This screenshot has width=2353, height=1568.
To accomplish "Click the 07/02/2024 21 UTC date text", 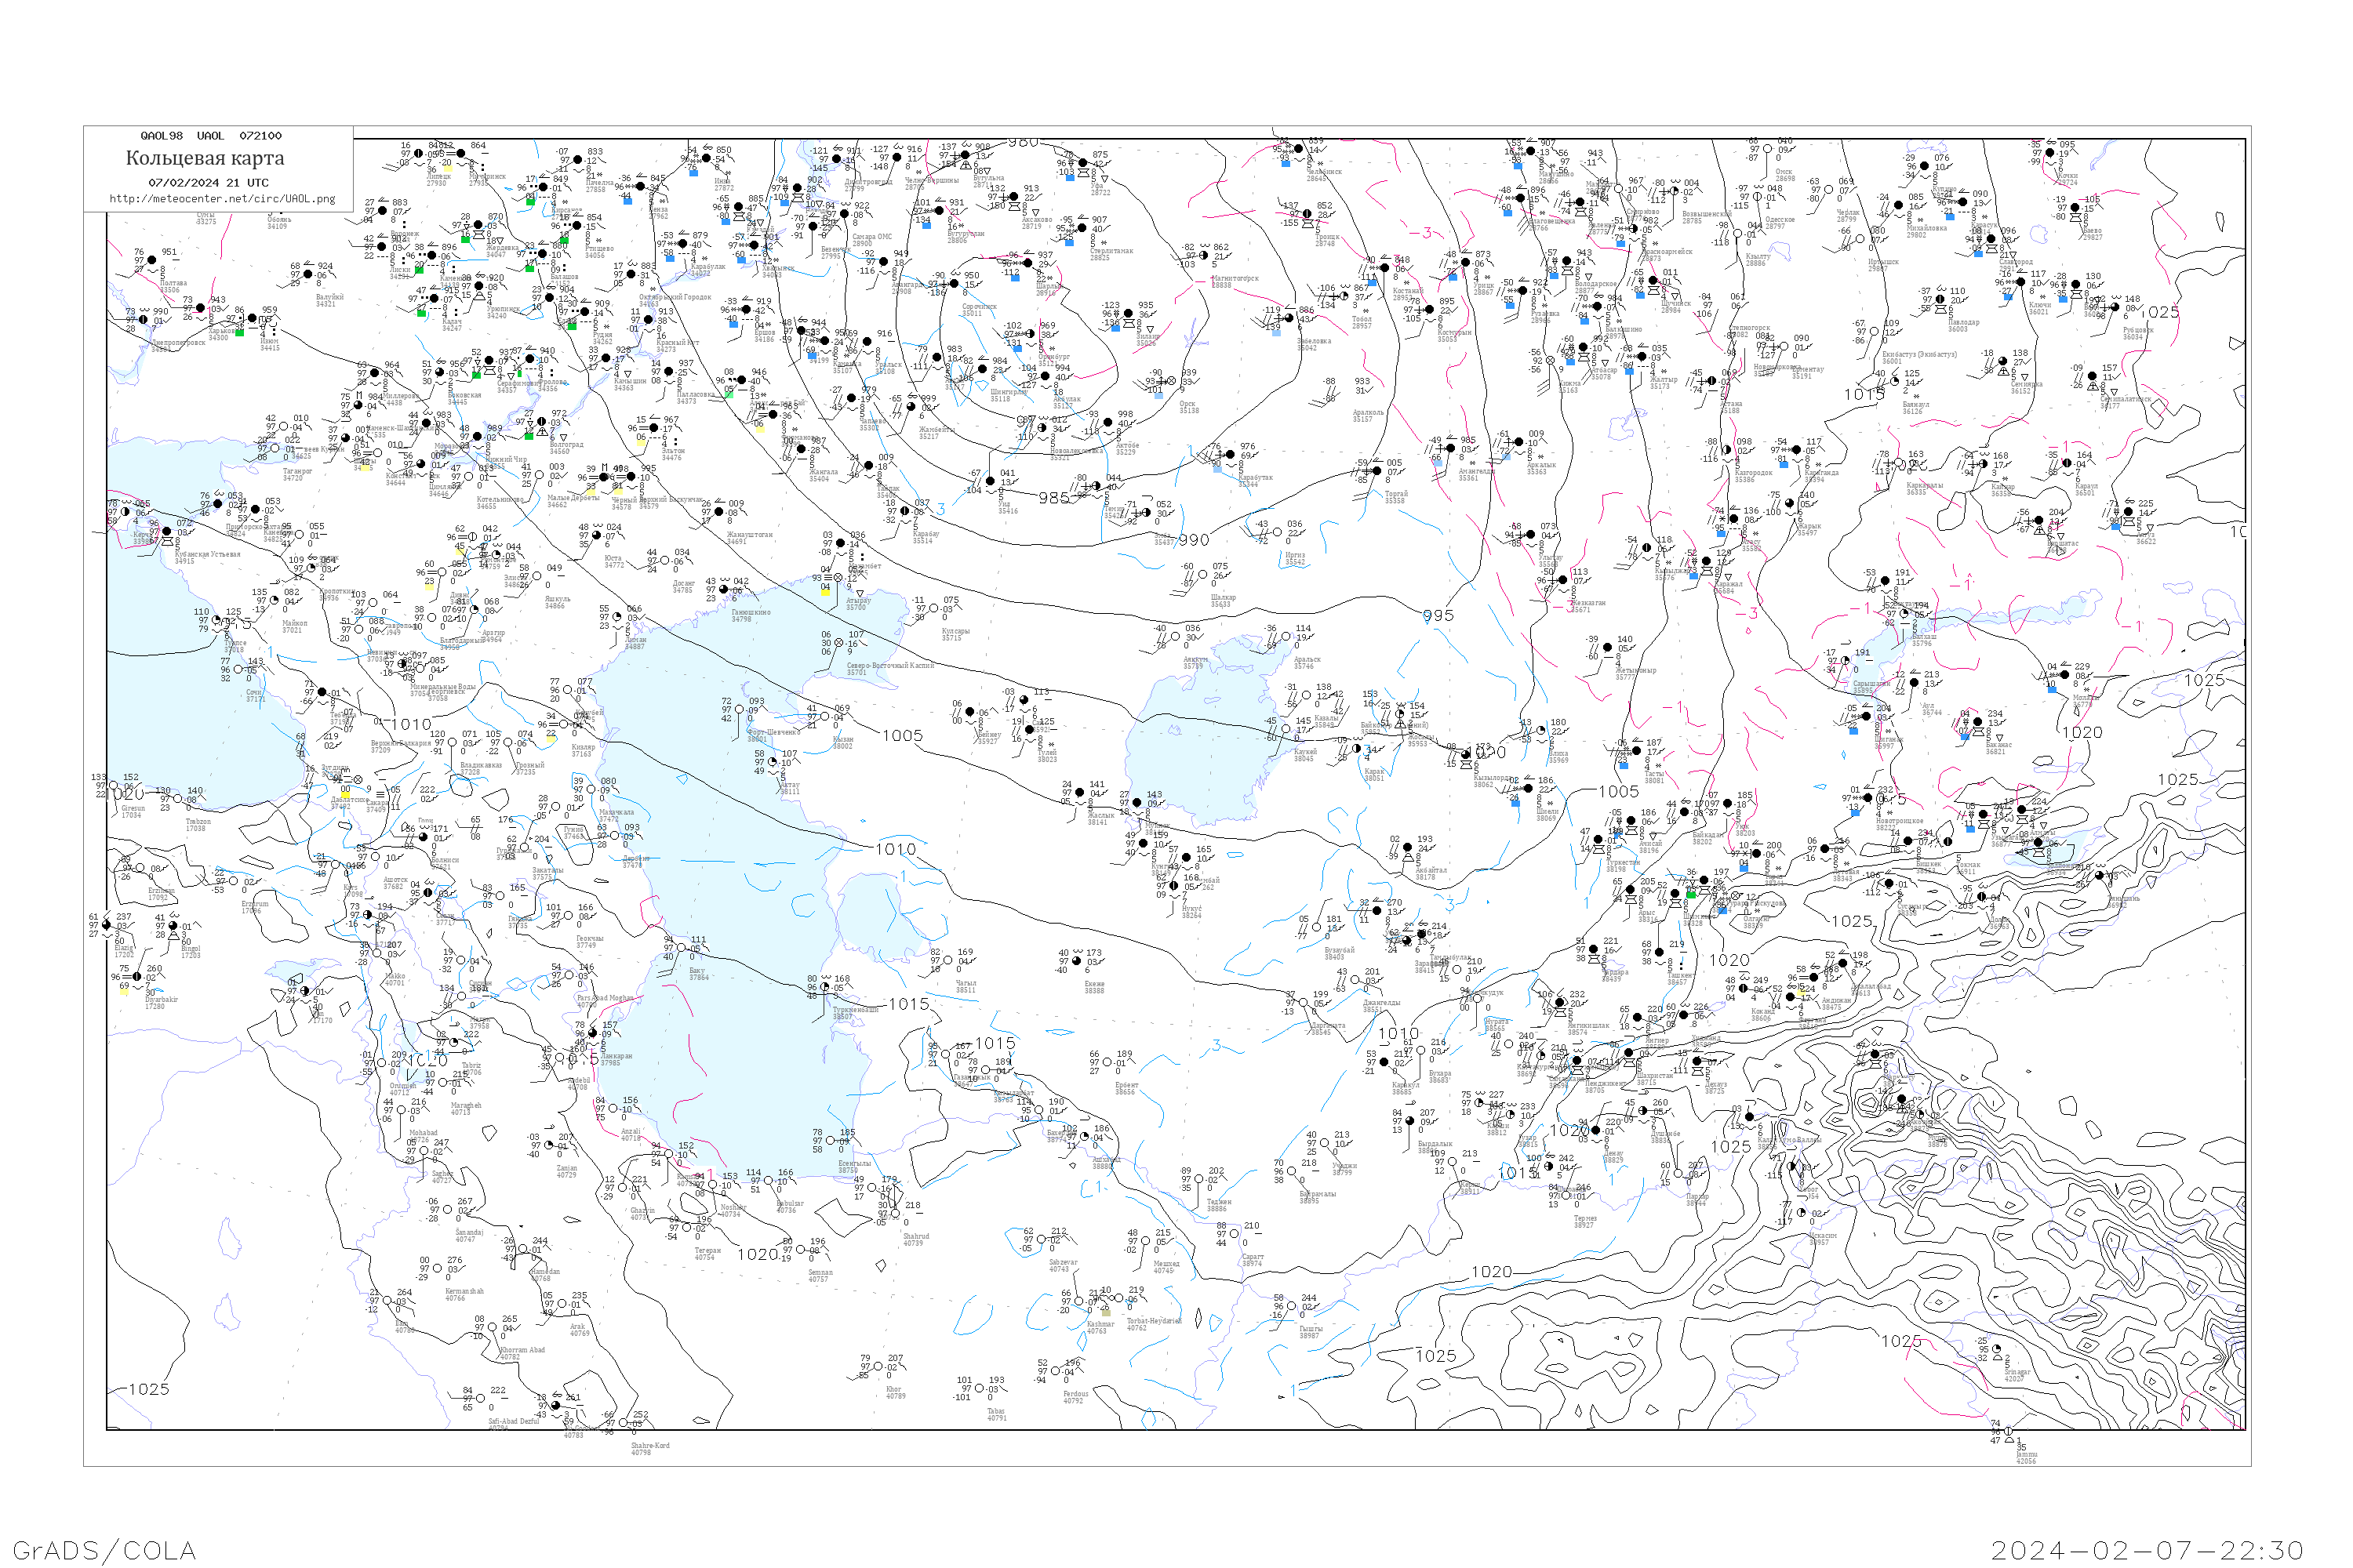I will coord(208,183).
